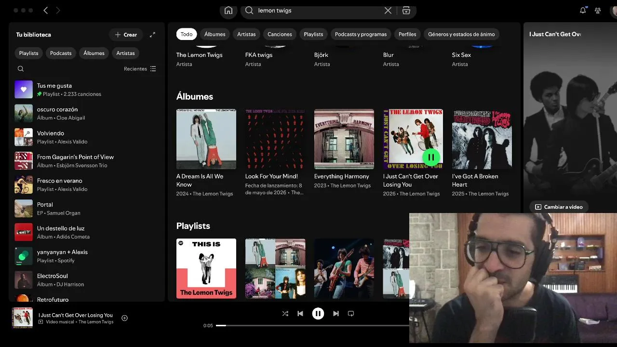Open the Álbumes section heading
The image size is (617, 347).
coord(195,96)
